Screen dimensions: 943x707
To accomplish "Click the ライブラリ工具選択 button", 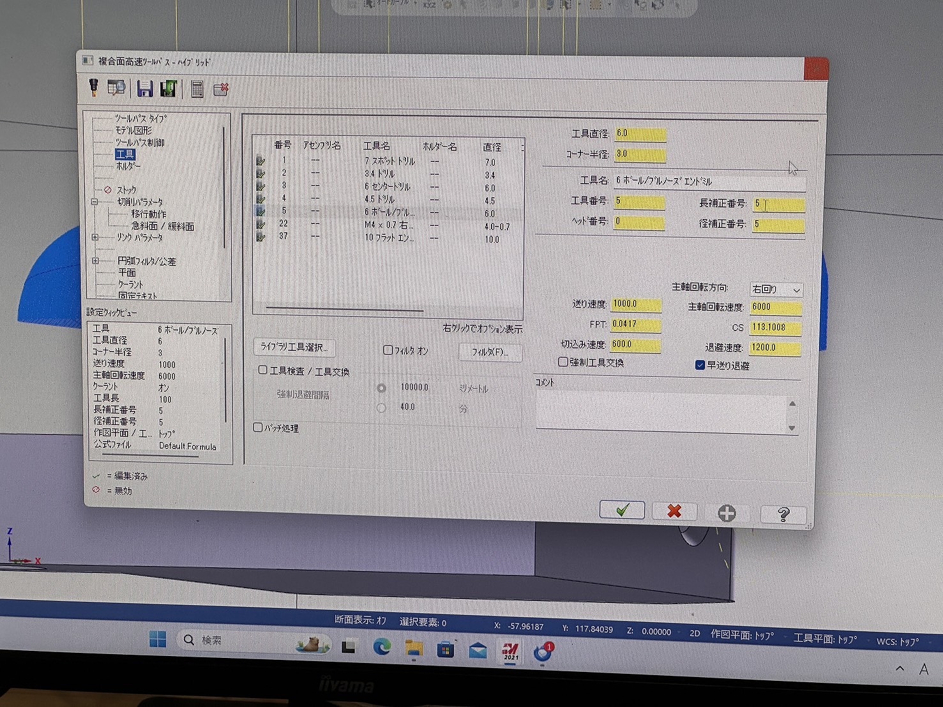I will (294, 347).
